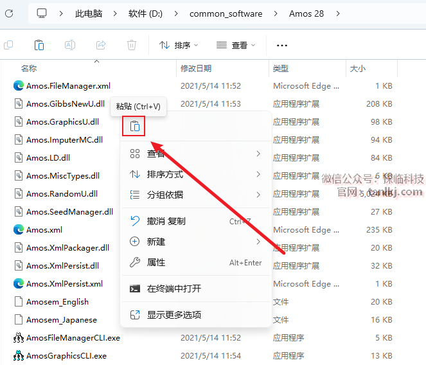Select the file name Amos.GibbsNewU.dll
Viewport: 426px width, 365px height.
(65, 104)
